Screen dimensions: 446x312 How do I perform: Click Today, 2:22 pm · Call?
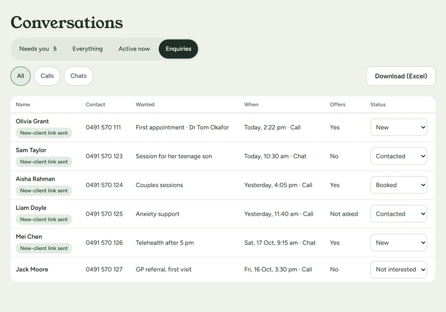click(272, 127)
